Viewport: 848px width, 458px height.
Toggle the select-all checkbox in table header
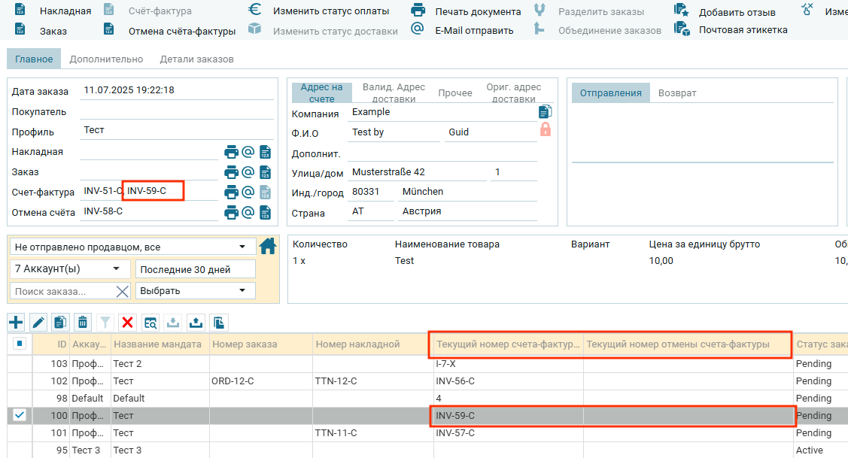click(x=20, y=344)
